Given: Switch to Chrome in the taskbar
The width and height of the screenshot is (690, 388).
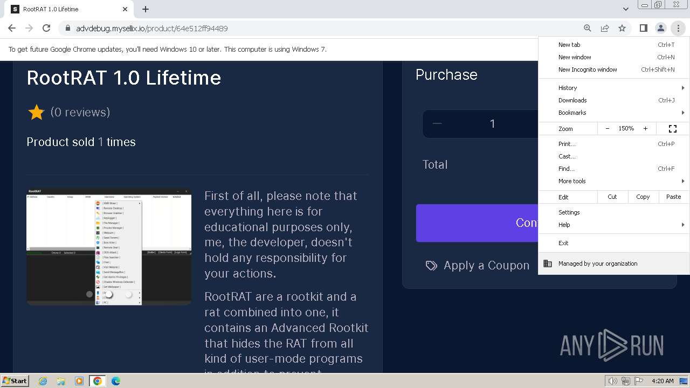Looking at the screenshot, I should [x=98, y=381].
